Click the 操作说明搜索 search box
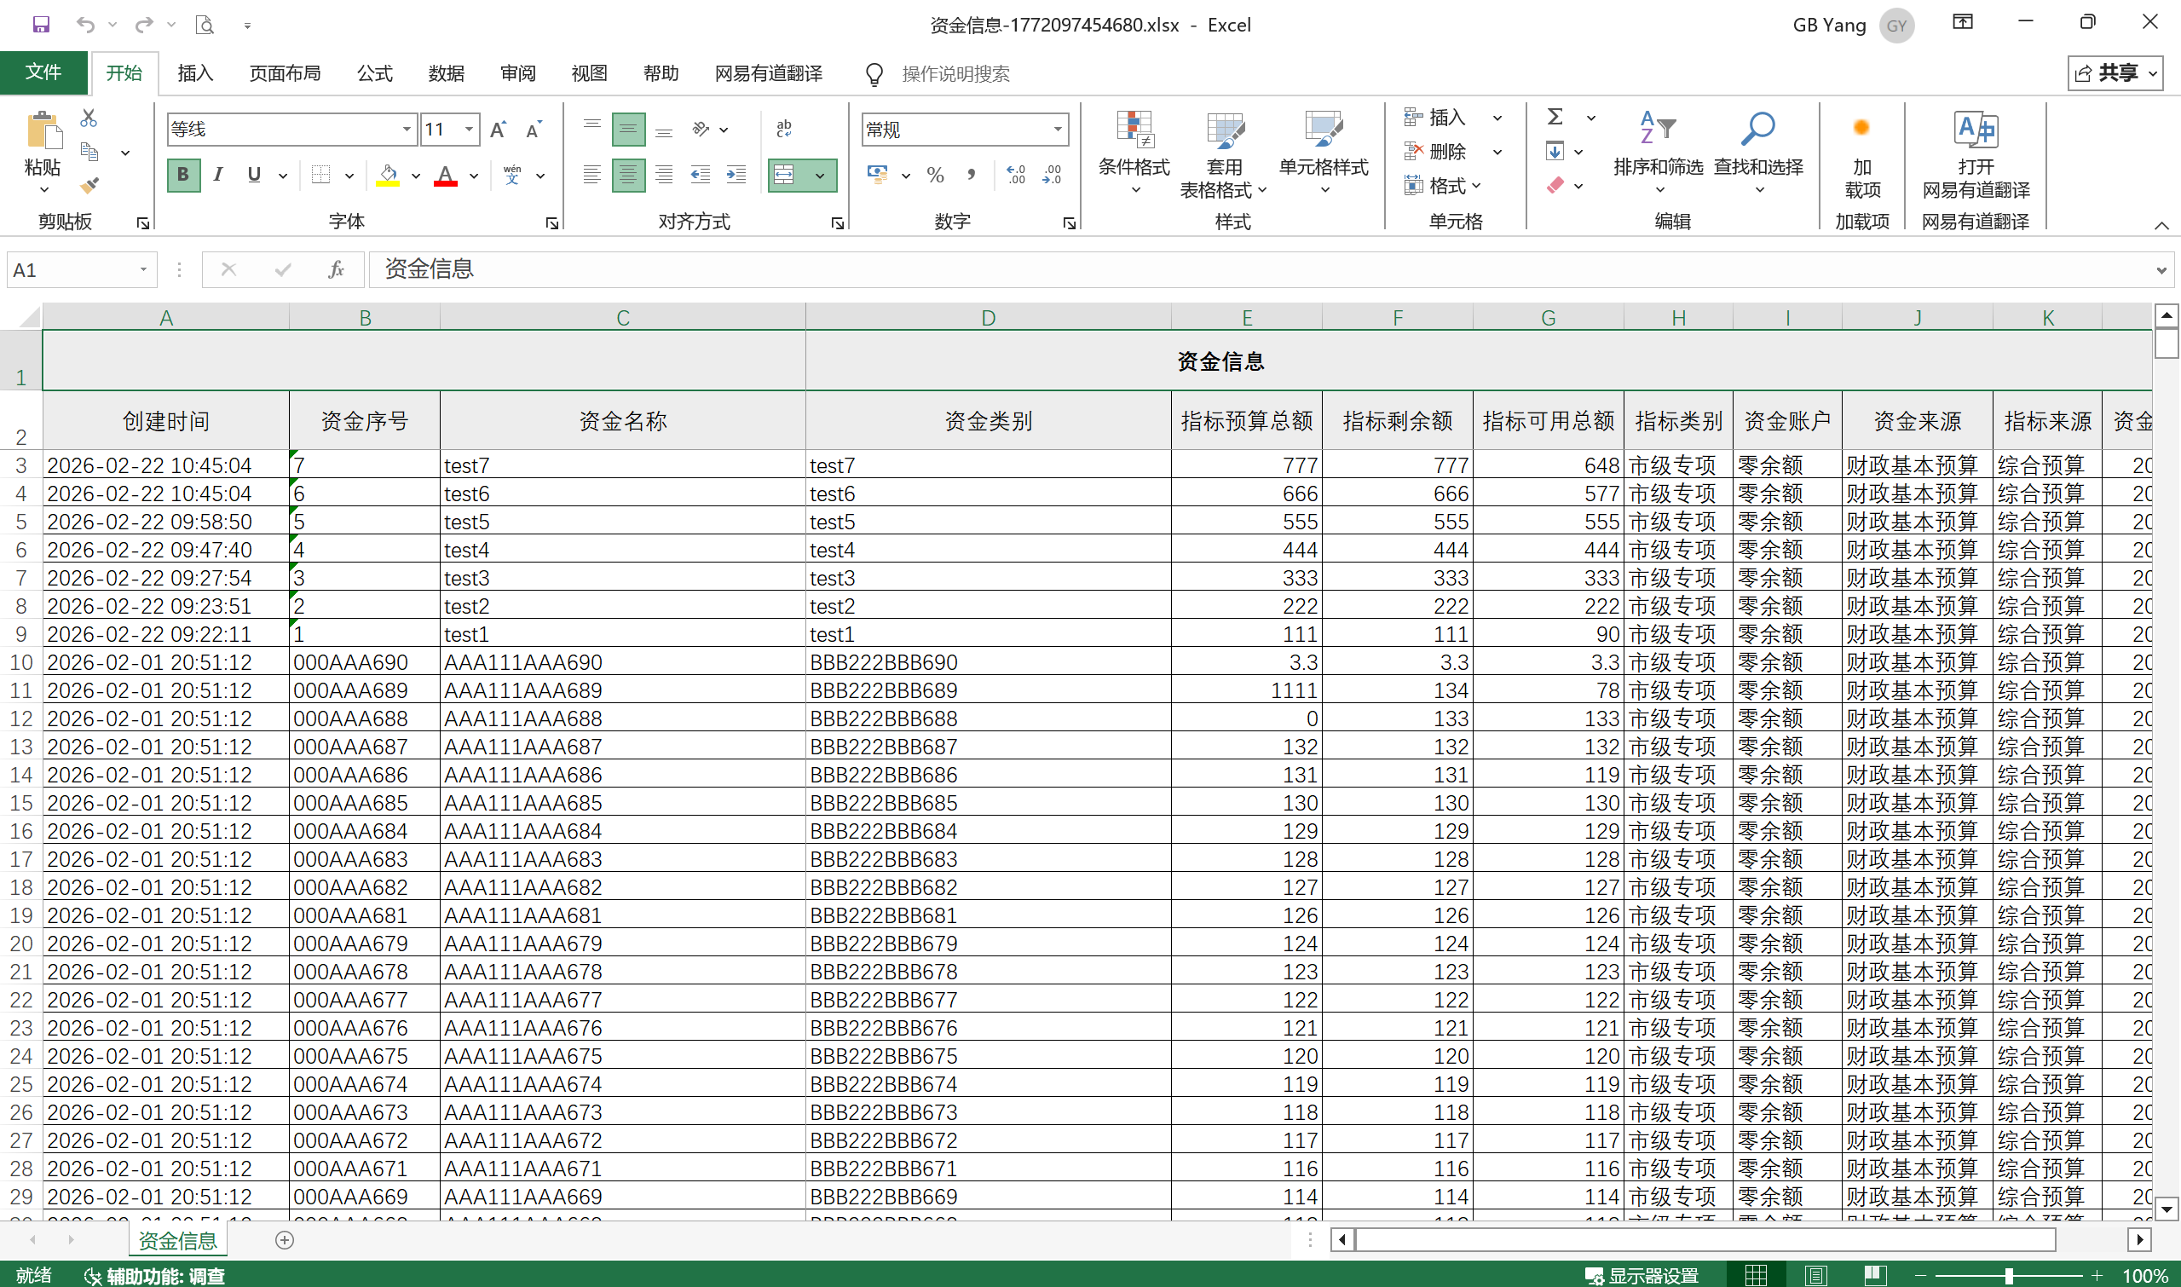 (x=955, y=73)
